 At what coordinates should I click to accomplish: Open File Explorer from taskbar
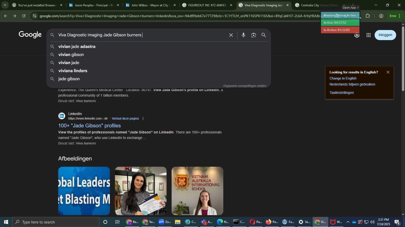(178, 222)
